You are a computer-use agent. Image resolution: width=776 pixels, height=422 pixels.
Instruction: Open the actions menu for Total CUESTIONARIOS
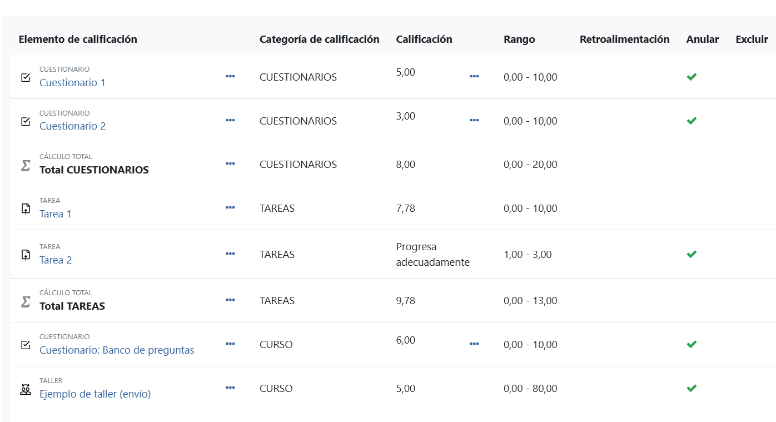[x=230, y=163]
